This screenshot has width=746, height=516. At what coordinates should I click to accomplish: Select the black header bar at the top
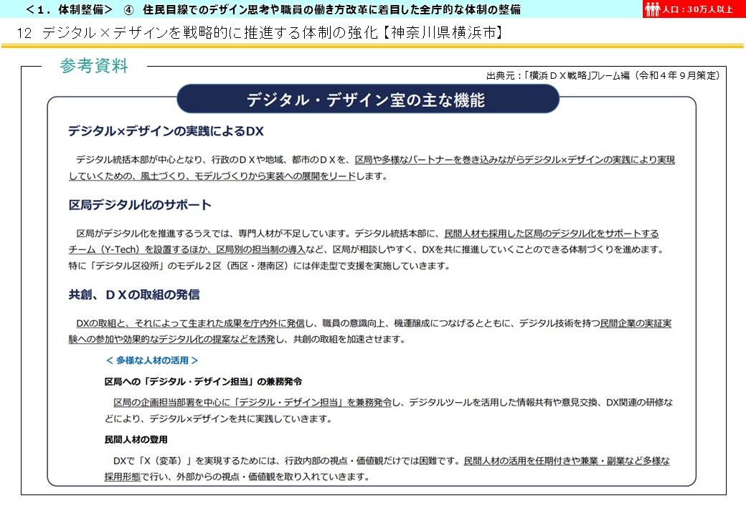pos(323,10)
